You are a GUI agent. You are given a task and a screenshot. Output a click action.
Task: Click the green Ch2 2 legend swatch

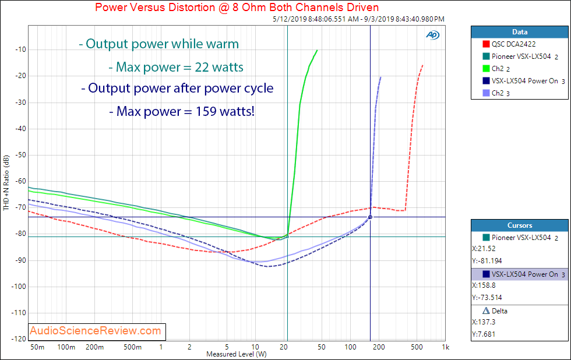point(486,68)
